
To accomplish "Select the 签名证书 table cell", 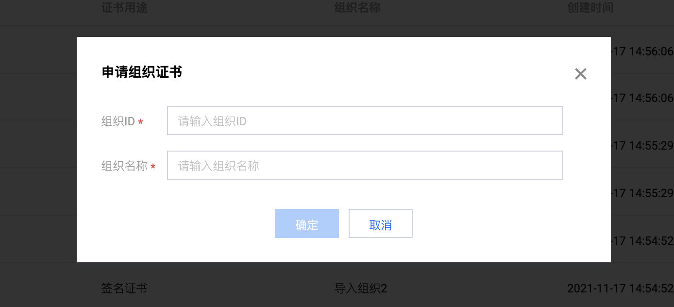I will click(x=124, y=289).
